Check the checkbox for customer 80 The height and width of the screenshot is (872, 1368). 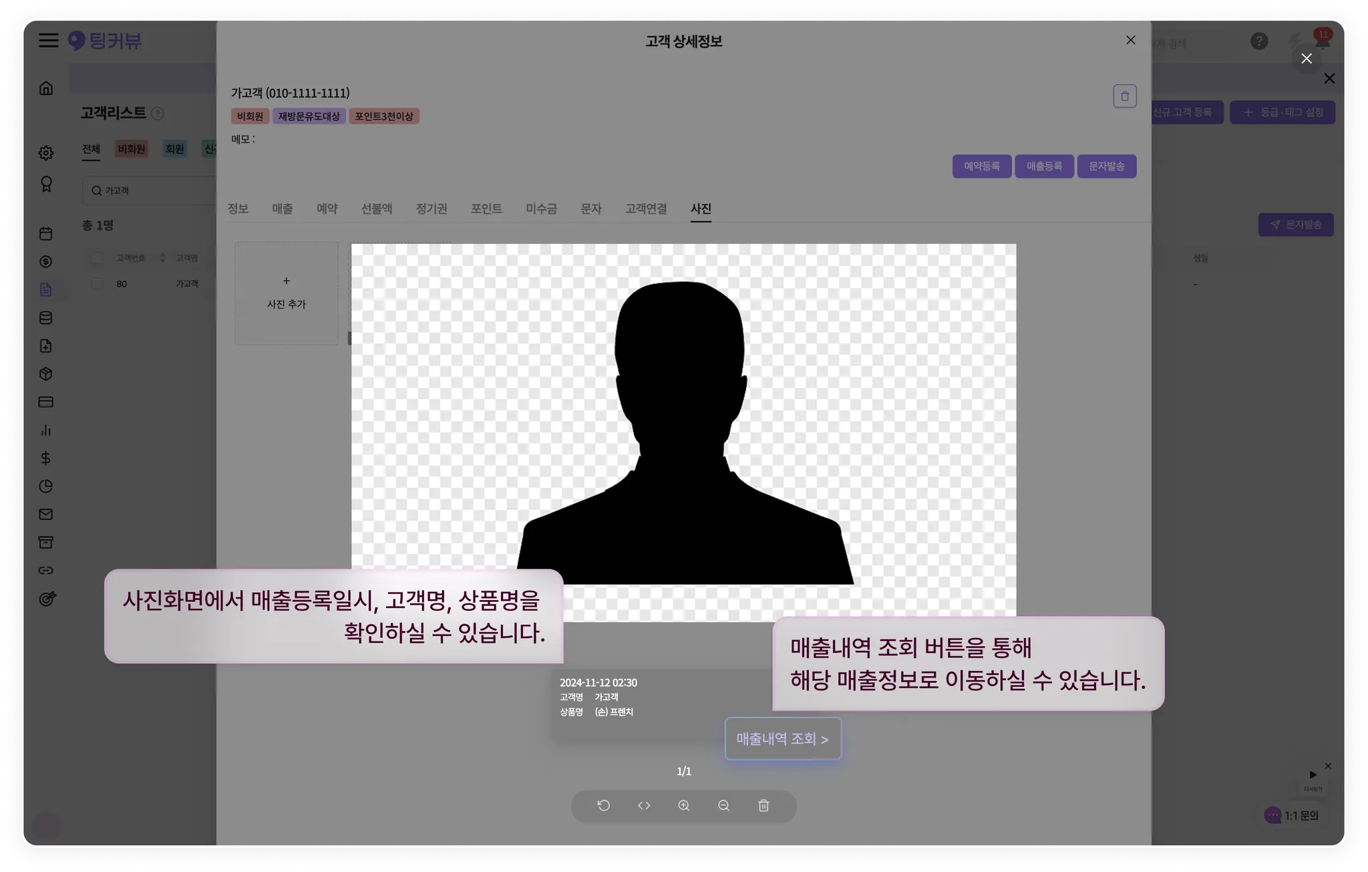(x=98, y=284)
